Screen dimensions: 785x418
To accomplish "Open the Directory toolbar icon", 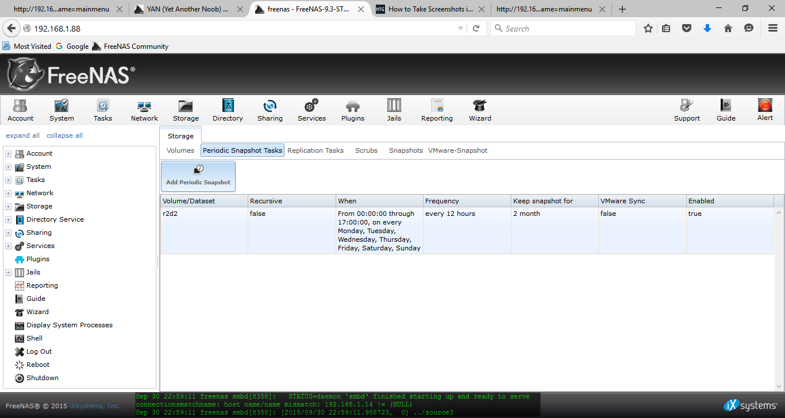I will coord(228,110).
